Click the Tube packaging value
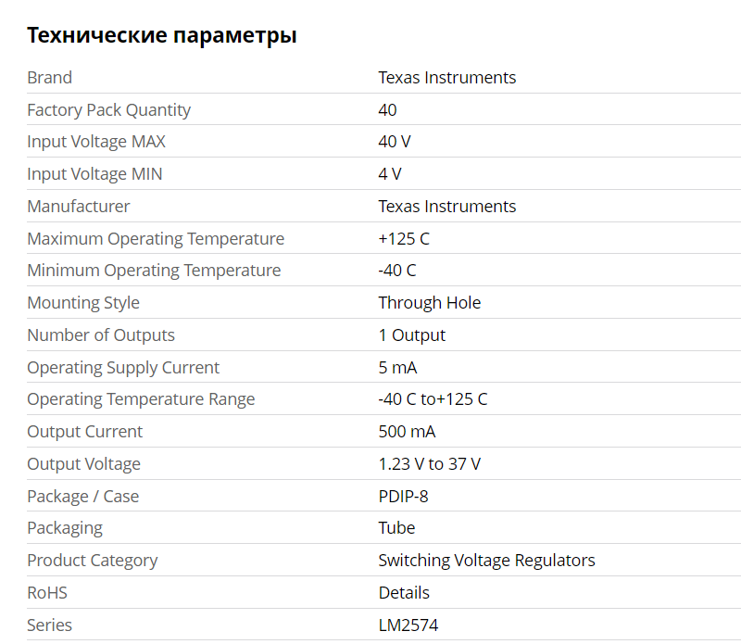Image resolution: width=741 pixels, height=644 pixels. click(396, 528)
